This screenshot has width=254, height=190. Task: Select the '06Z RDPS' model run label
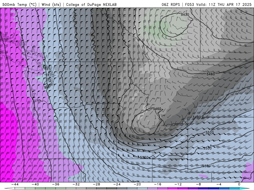tap(170, 4)
